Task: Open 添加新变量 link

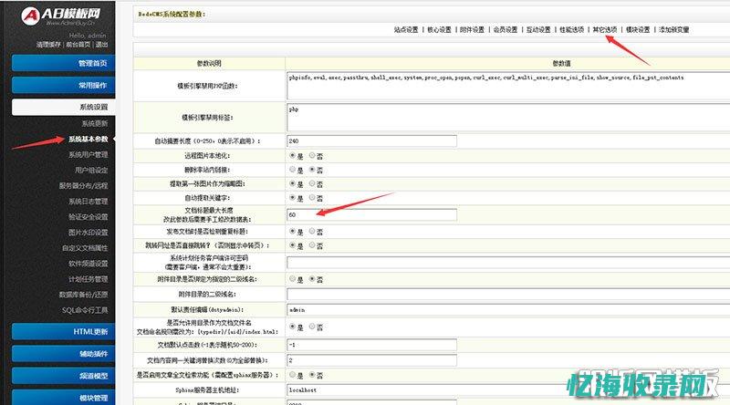Action: coord(674,30)
